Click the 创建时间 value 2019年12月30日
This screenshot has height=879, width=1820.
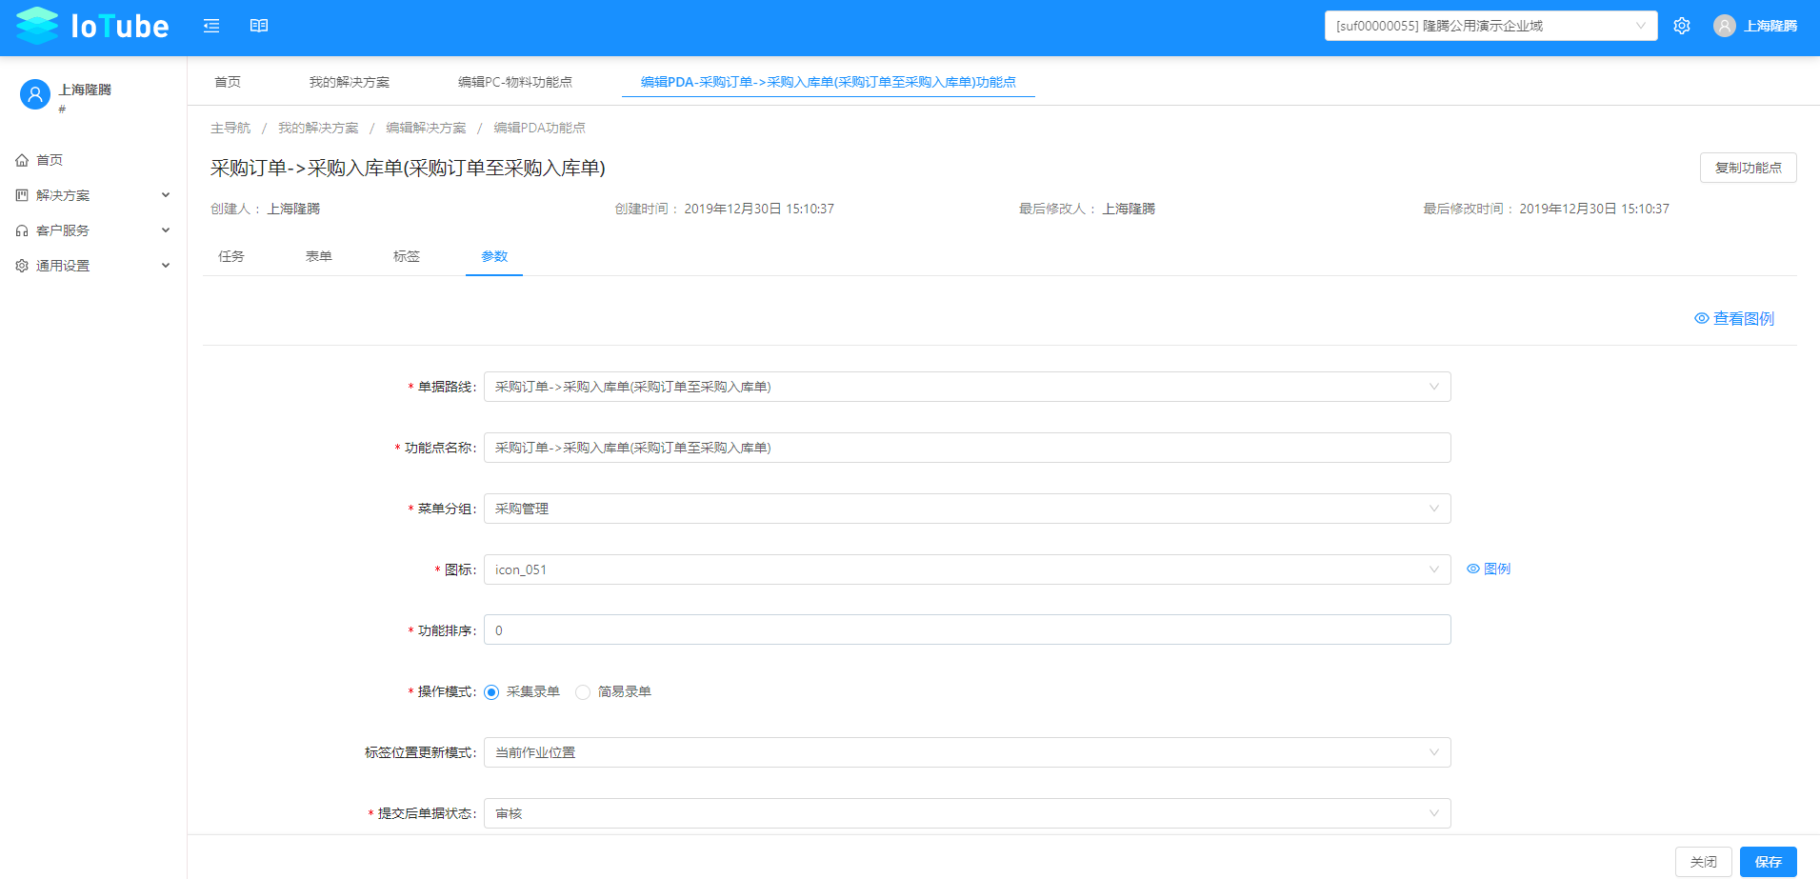(x=759, y=209)
